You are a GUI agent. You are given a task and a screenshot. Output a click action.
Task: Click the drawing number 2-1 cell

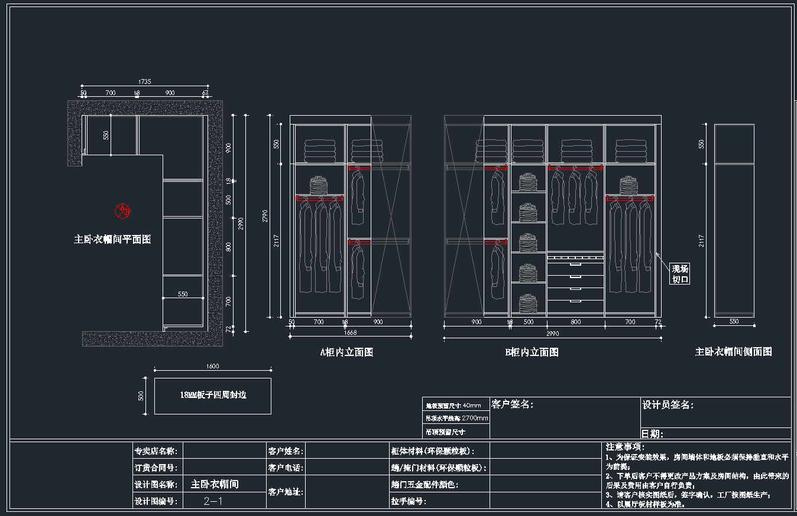[213, 501]
